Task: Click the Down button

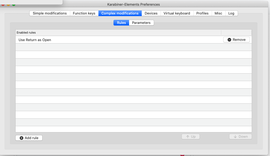Action: pos(241,137)
